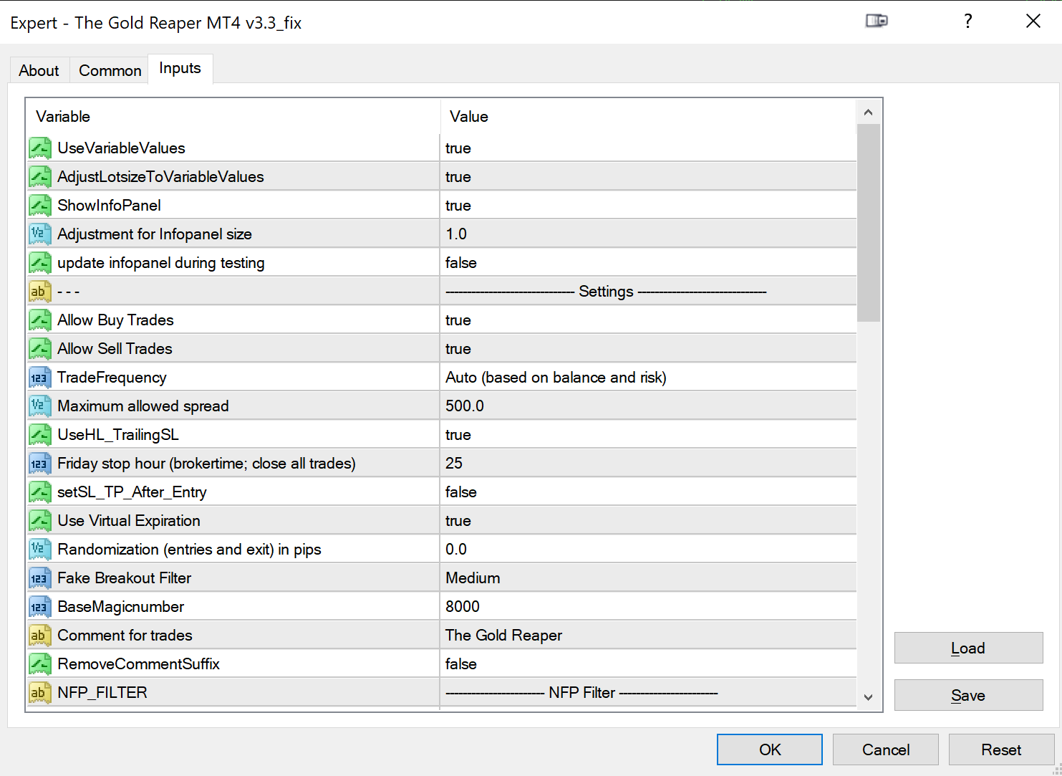Click the integer icon next to TradeFrequency

point(39,378)
